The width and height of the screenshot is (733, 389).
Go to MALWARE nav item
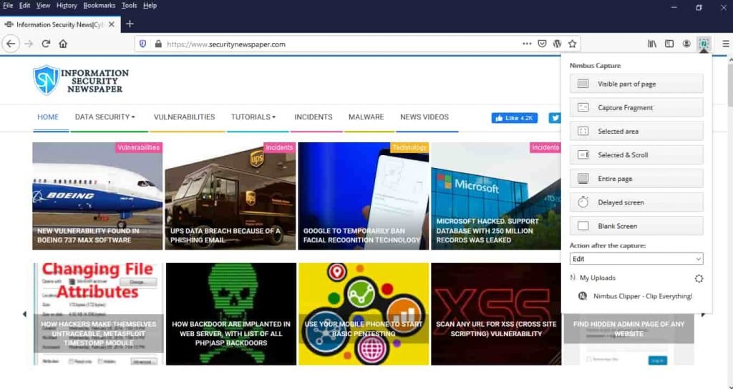point(366,117)
